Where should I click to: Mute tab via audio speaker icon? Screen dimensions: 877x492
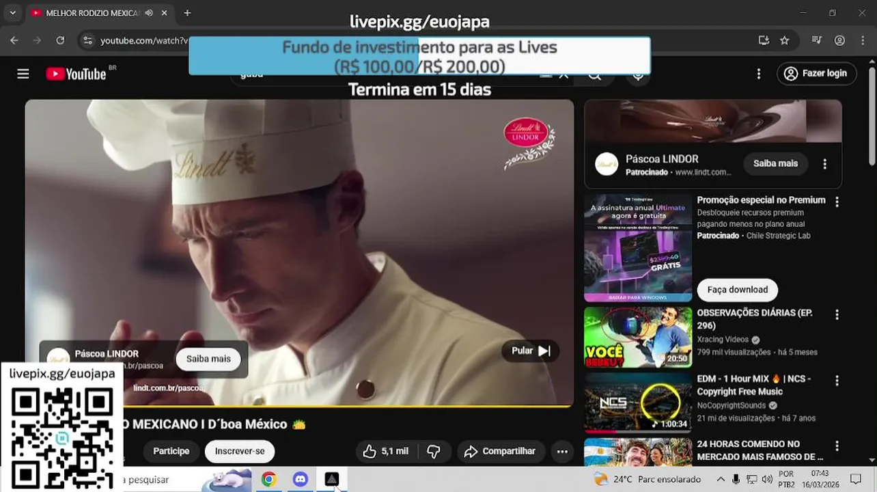(149, 13)
